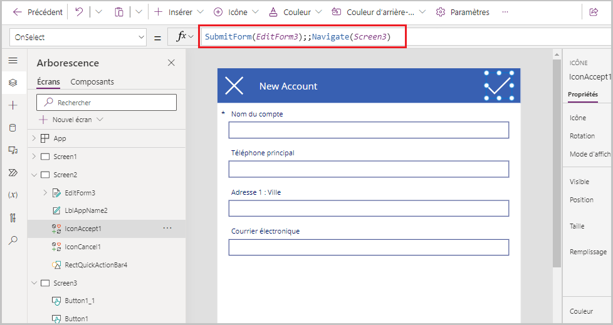This screenshot has width=613, height=325.
Task: Expand the Screen1 tree node
Action: coord(34,157)
